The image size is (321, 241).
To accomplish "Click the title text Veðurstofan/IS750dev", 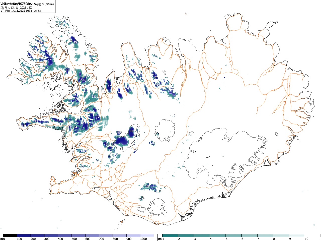I will (x=17, y=4).
